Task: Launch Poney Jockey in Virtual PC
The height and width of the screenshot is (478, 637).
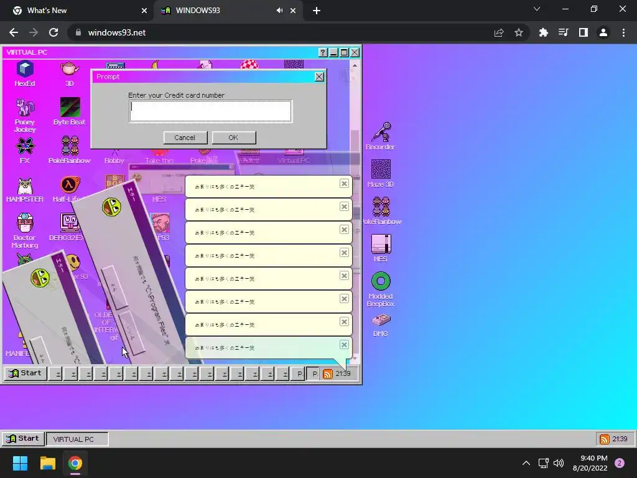Action: click(25, 115)
